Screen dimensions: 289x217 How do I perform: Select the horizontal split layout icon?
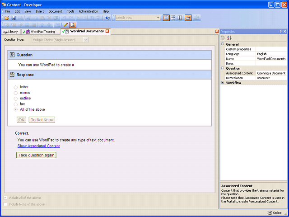coord(173,18)
